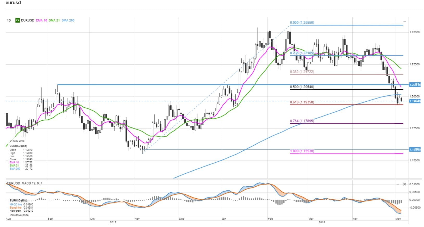The width and height of the screenshot is (424, 227).
Task: Click the green FX instrument icon
Action: tap(17, 20)
